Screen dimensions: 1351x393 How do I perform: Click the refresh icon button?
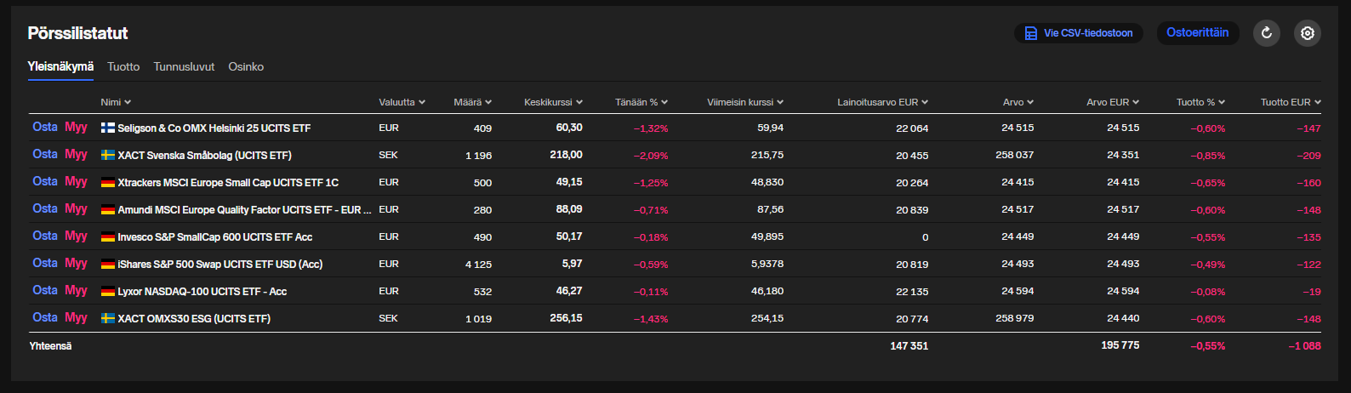click(1266, 33)
